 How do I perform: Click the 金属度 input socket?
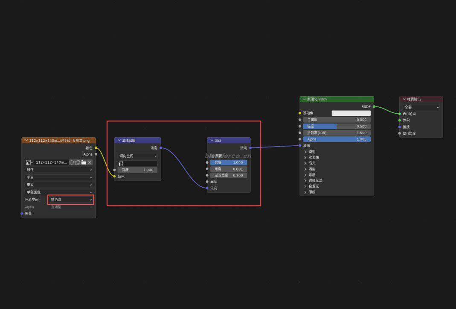(x=300, y=120)
